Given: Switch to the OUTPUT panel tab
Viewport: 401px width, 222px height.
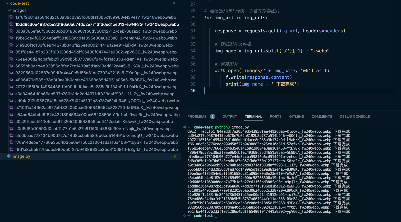Looking at the screenshot, I should pyautogui.click(x=230, y=116).
